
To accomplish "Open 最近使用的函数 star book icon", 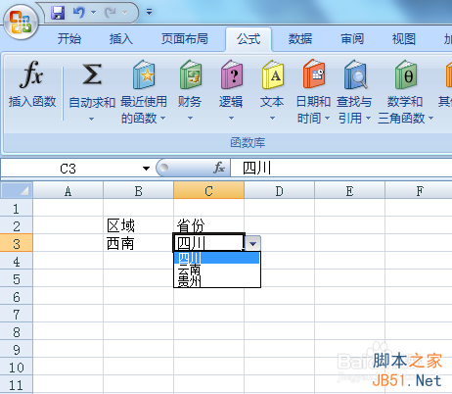I will tap(144, 74).
